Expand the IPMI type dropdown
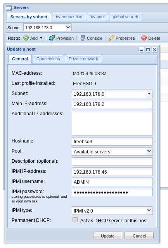This screenshot has width=168, height=248. point(149,211)
